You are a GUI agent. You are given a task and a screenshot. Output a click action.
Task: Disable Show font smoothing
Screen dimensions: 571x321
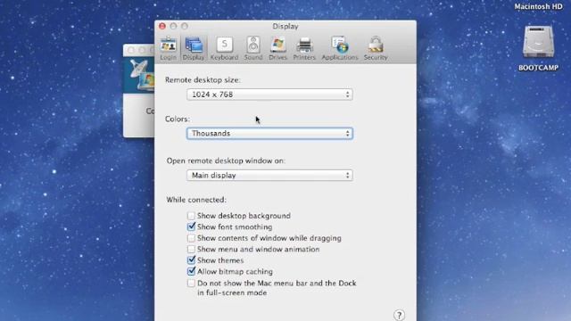pos(191,226)
